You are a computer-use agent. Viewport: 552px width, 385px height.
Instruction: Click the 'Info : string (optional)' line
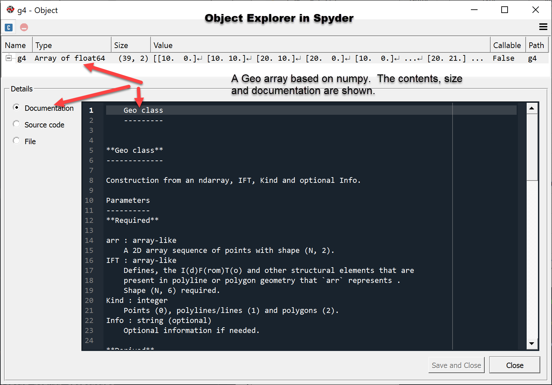click(x=159, y=320)
